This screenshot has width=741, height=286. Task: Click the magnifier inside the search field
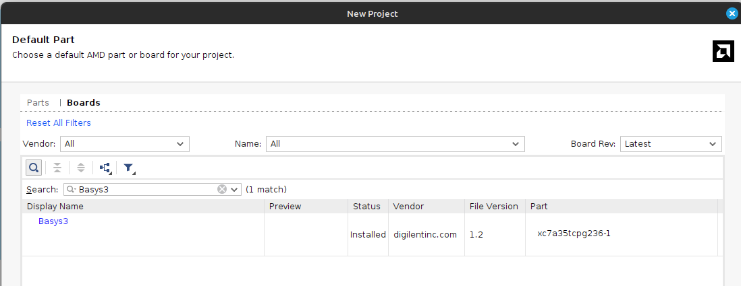tap(70, 189)
